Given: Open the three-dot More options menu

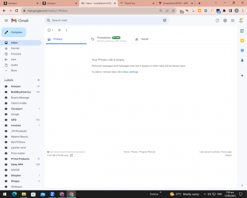Looking at the screenshot, I should tap(66, 30).
